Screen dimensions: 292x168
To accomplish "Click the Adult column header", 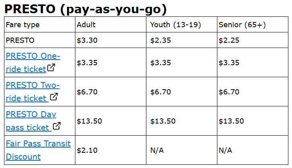I will 86,25.
